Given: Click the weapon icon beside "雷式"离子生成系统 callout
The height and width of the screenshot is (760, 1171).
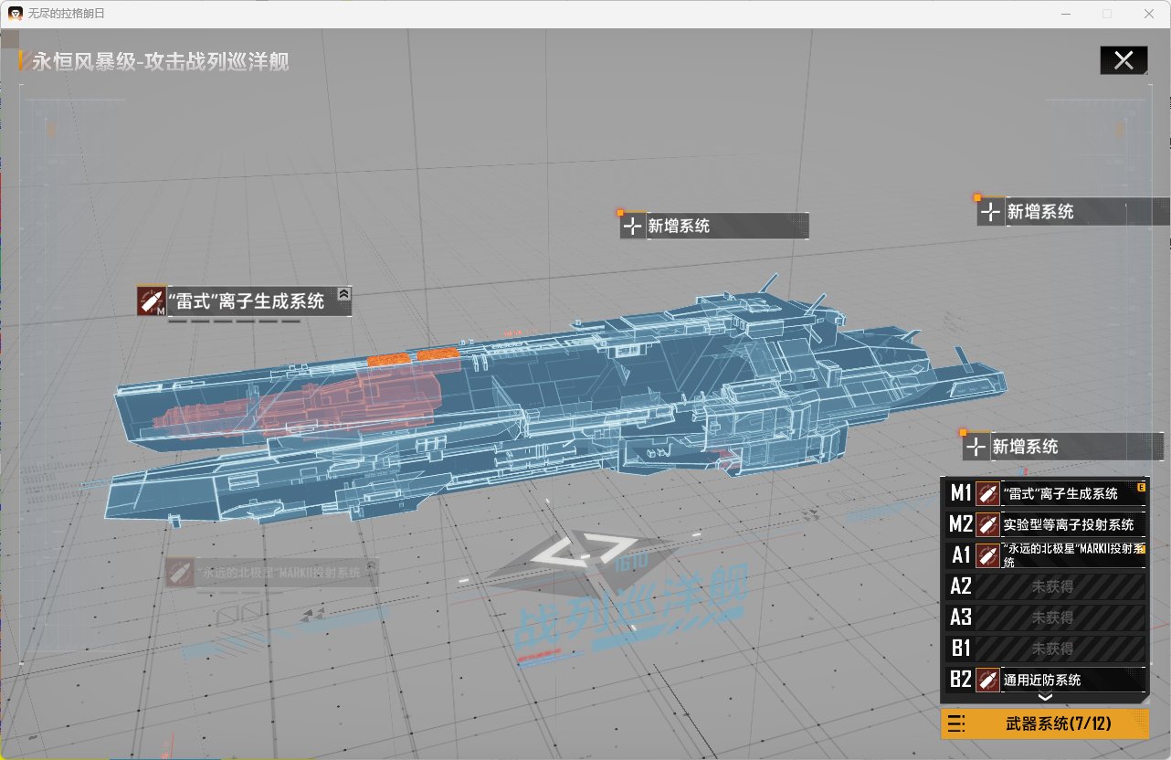Looking at the screenshot, I should tap(151, 301).
